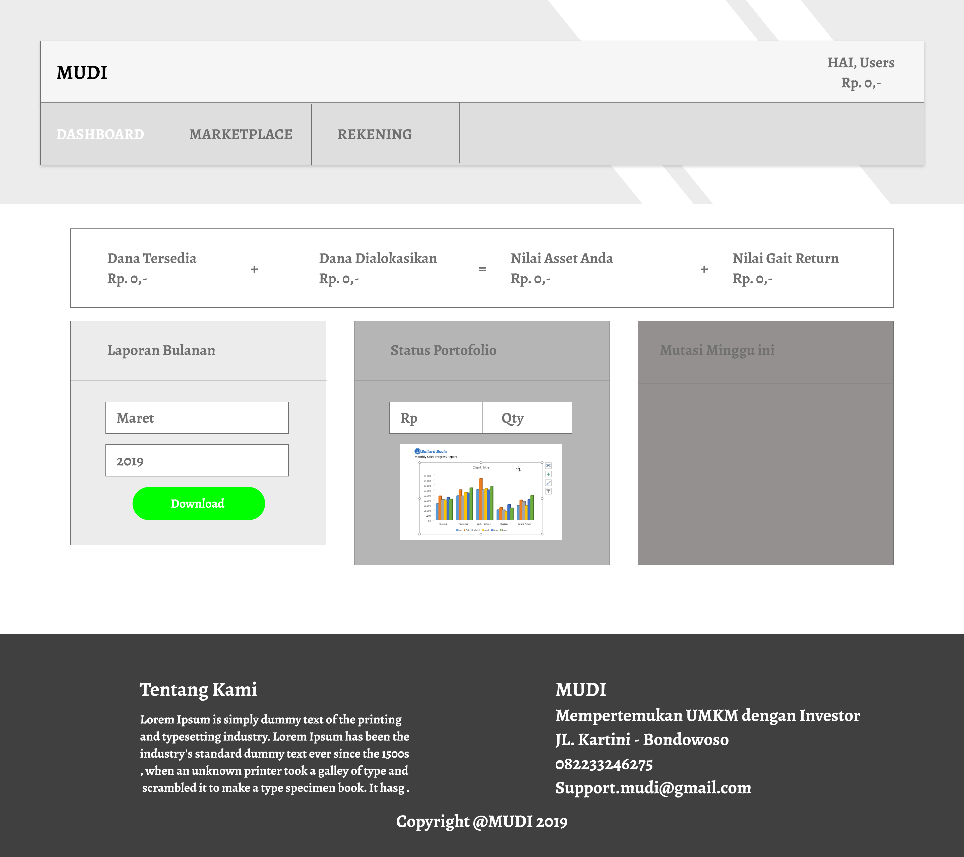Open the 2019 year dropdown

coord(197,461)
